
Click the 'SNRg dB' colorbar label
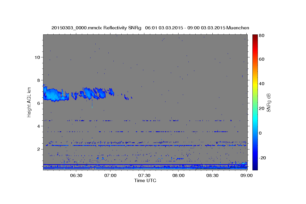(x=269, y=102)
